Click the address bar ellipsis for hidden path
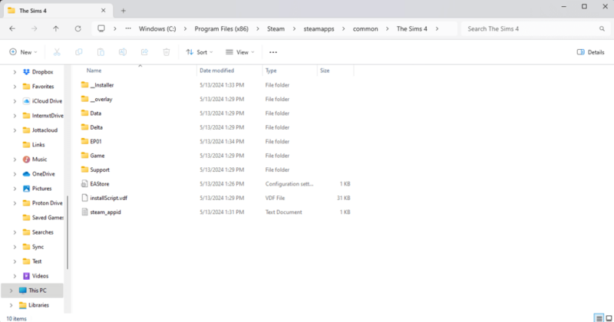This screenshot has height=322, width=614. (x=128, y=28)
